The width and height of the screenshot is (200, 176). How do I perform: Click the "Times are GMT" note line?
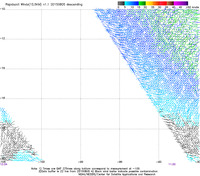tap(85, 169)
